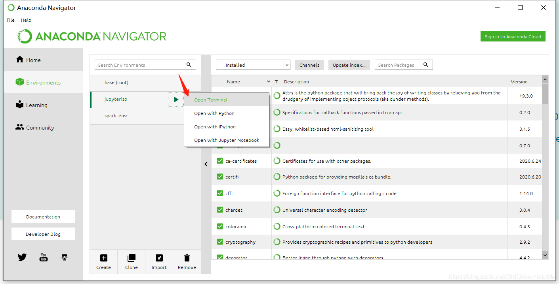
Task: Select Open with Python
Action: [227, 113]
